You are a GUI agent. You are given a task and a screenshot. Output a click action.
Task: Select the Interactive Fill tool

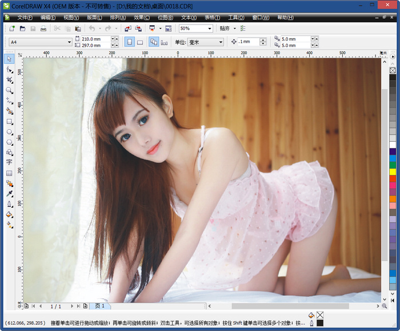(x=10, y=225)
